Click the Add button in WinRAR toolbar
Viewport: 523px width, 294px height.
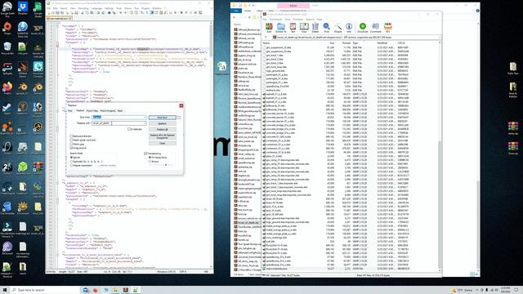click(x=269, y=27)
